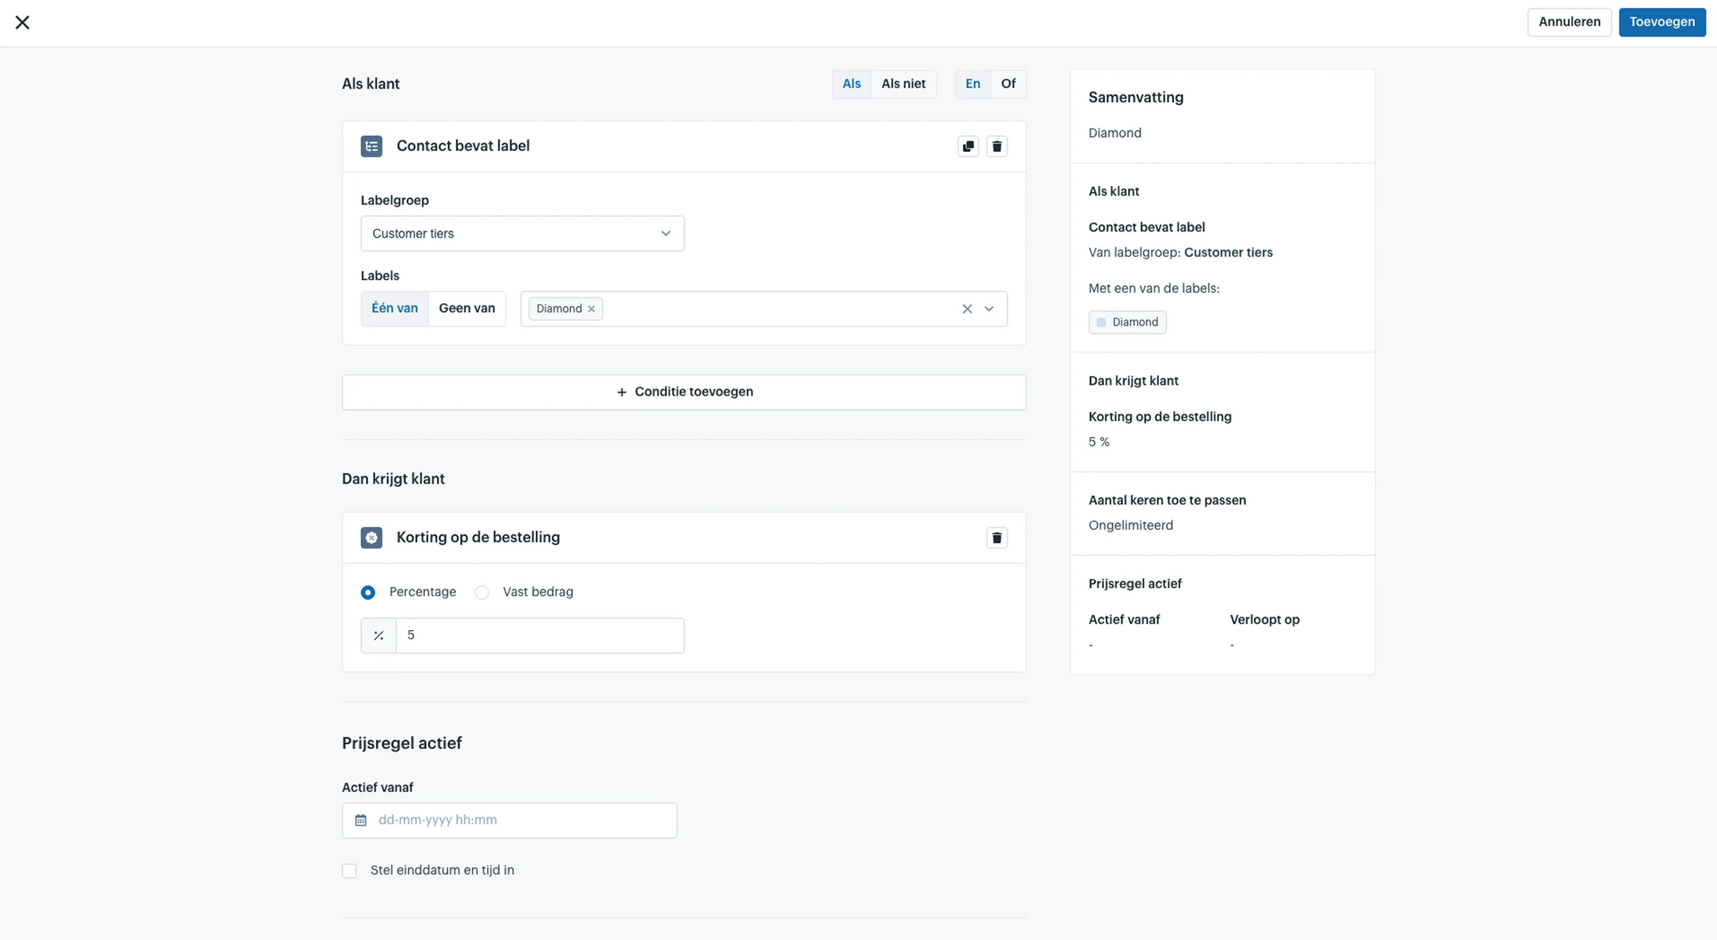Select the Één van label option

click(x=394, y=308)
